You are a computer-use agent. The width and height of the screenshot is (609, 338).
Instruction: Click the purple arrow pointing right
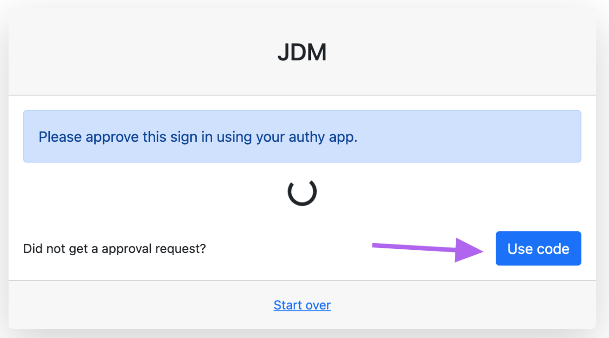pyautogui.click(x=428, y=250)
